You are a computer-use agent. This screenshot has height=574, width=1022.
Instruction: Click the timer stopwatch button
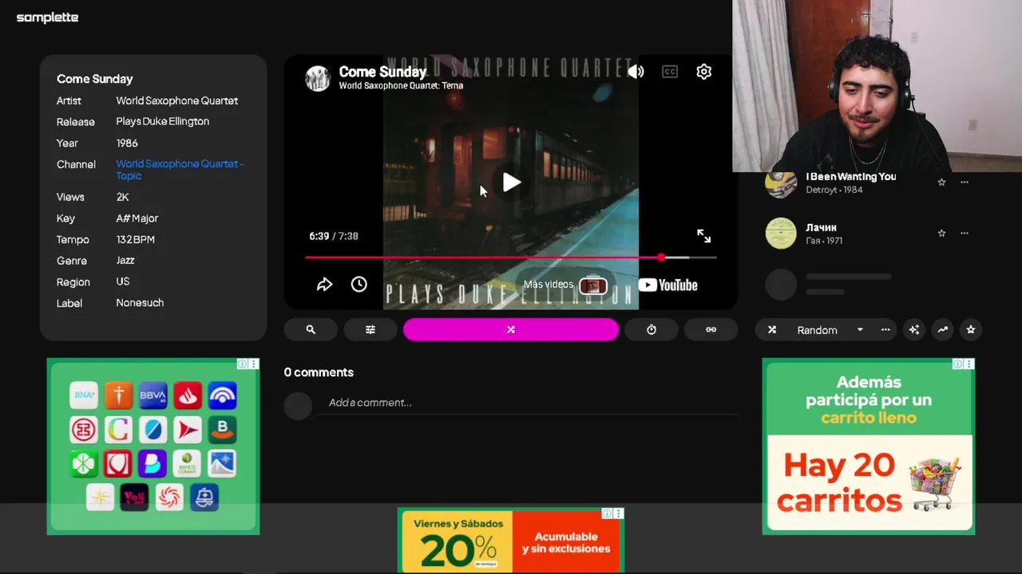click(x=652, y=329)
